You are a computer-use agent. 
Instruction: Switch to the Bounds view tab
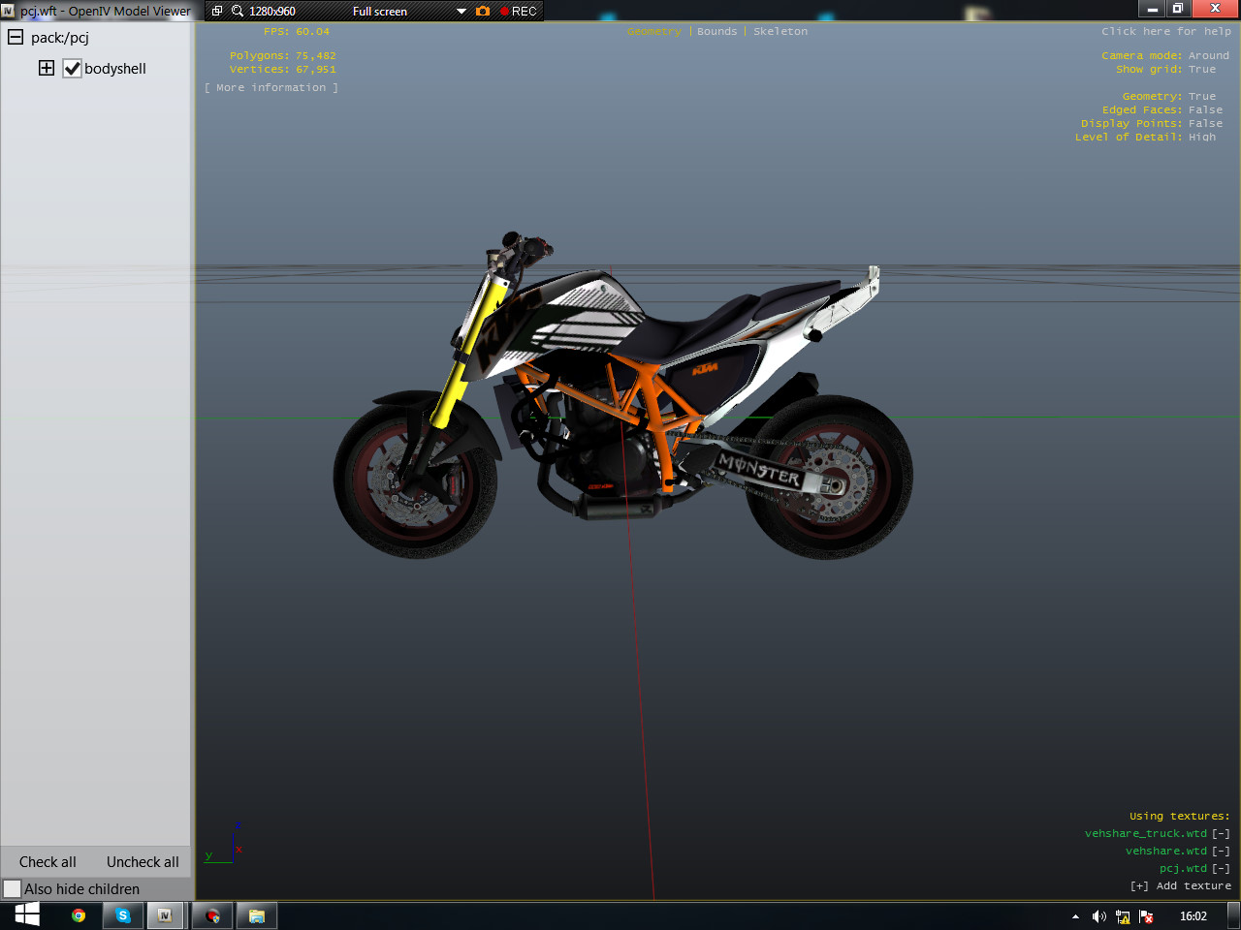pyautogui.click(x=717, y=31)
